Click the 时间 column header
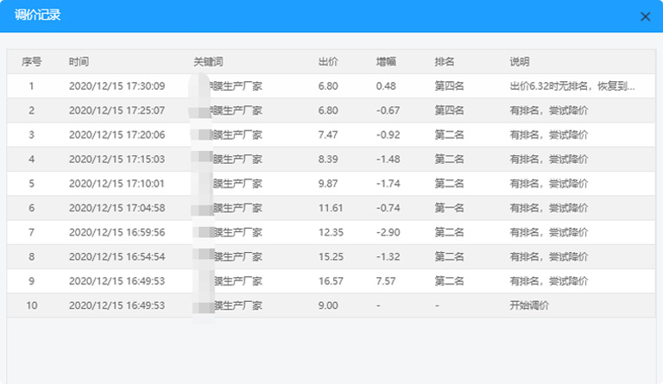663x384 pixels. click(79, 62)
